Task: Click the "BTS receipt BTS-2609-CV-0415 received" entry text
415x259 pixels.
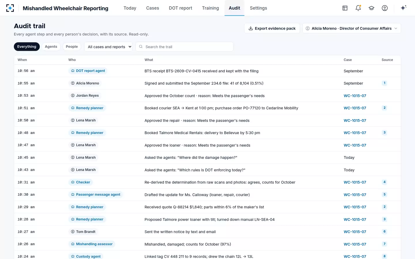Action: pyautogui.click(x=201, y=71)
